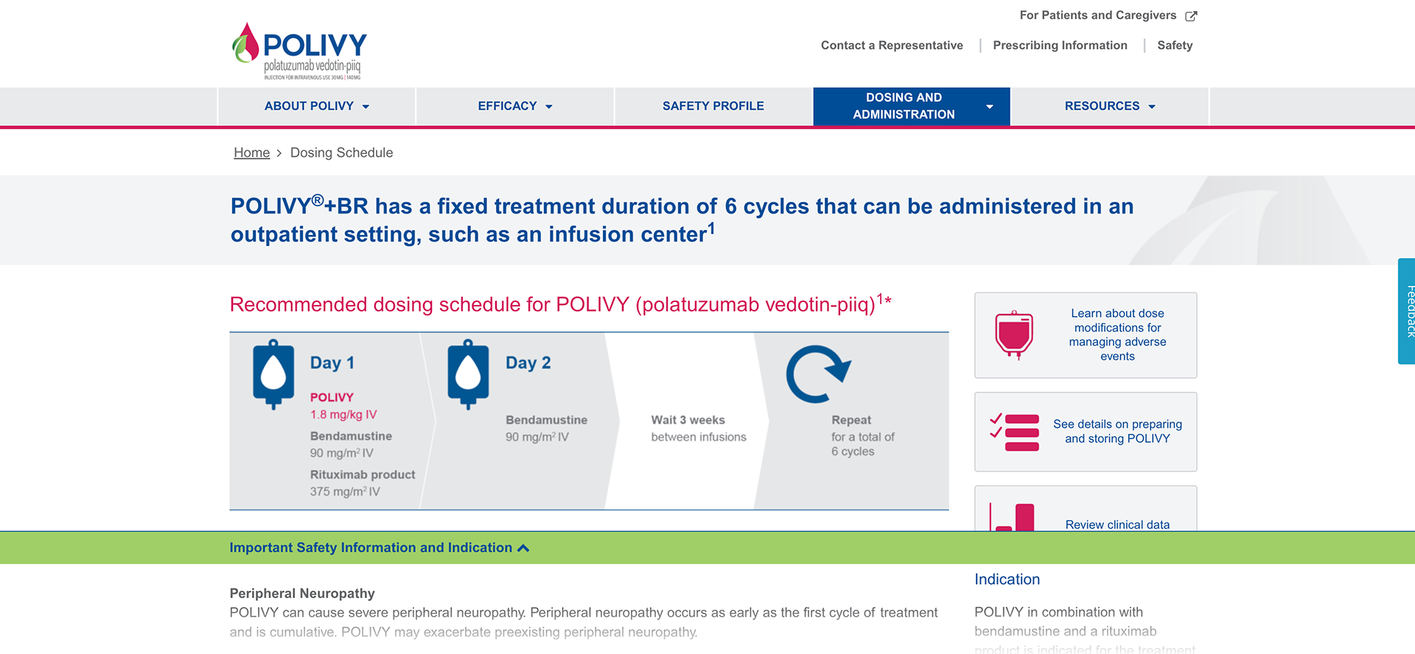Click the Day 2 IV bag icon
Viewport: 1415px width, 654px height.
[x=468, y=374]
